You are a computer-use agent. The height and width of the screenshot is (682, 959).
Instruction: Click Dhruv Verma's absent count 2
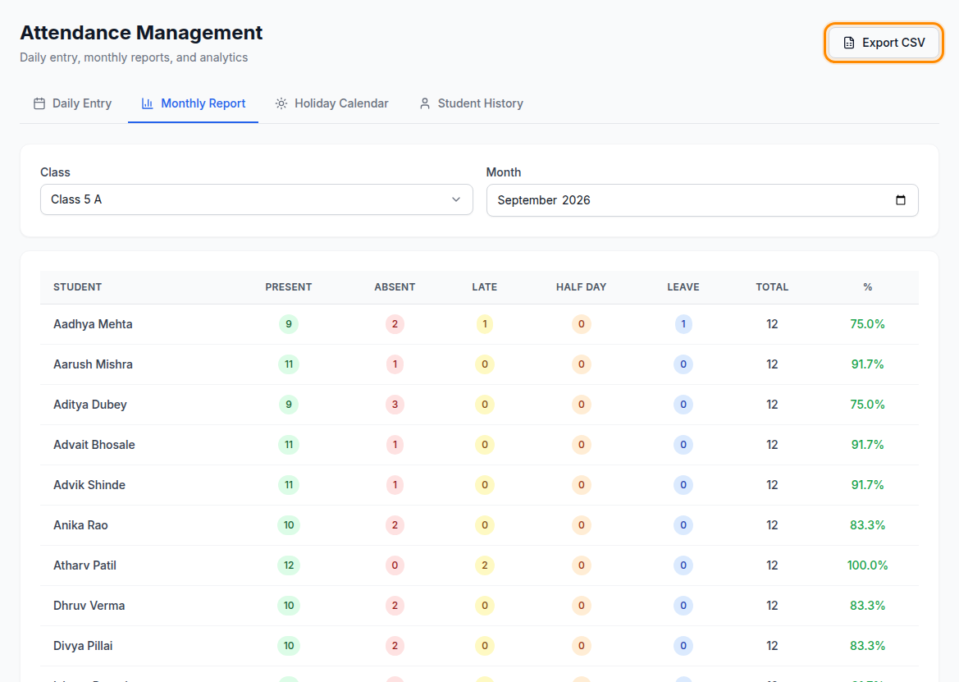click(x=395, y=606)
